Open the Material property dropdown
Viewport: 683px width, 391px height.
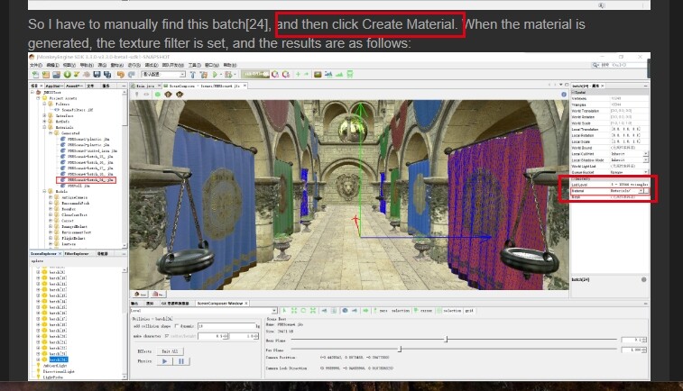pyautogui.click(x=641, y=191)
